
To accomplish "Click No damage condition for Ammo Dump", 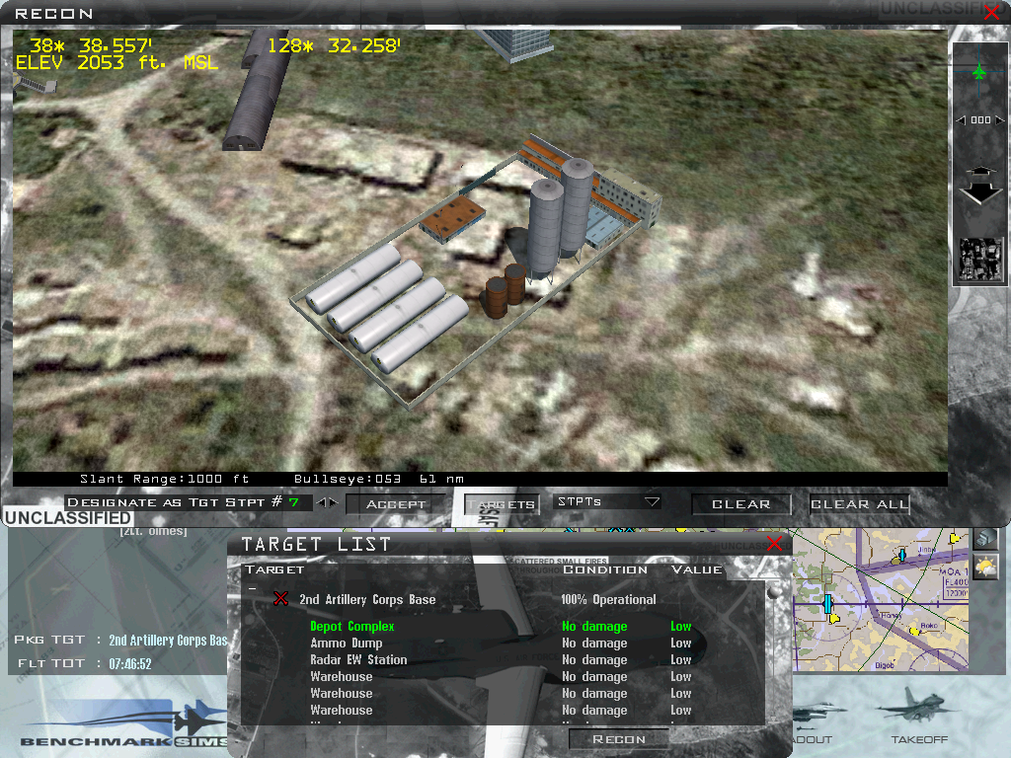I will coord(594,644).
